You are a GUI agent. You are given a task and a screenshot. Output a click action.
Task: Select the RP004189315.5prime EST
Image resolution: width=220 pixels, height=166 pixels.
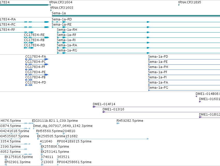(74, 141)
